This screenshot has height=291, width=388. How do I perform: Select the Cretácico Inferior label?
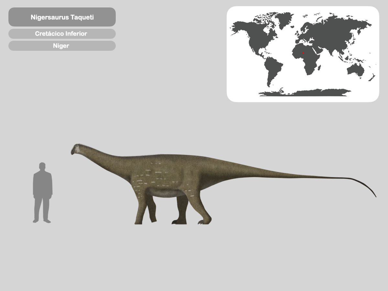tap(62, 34)
